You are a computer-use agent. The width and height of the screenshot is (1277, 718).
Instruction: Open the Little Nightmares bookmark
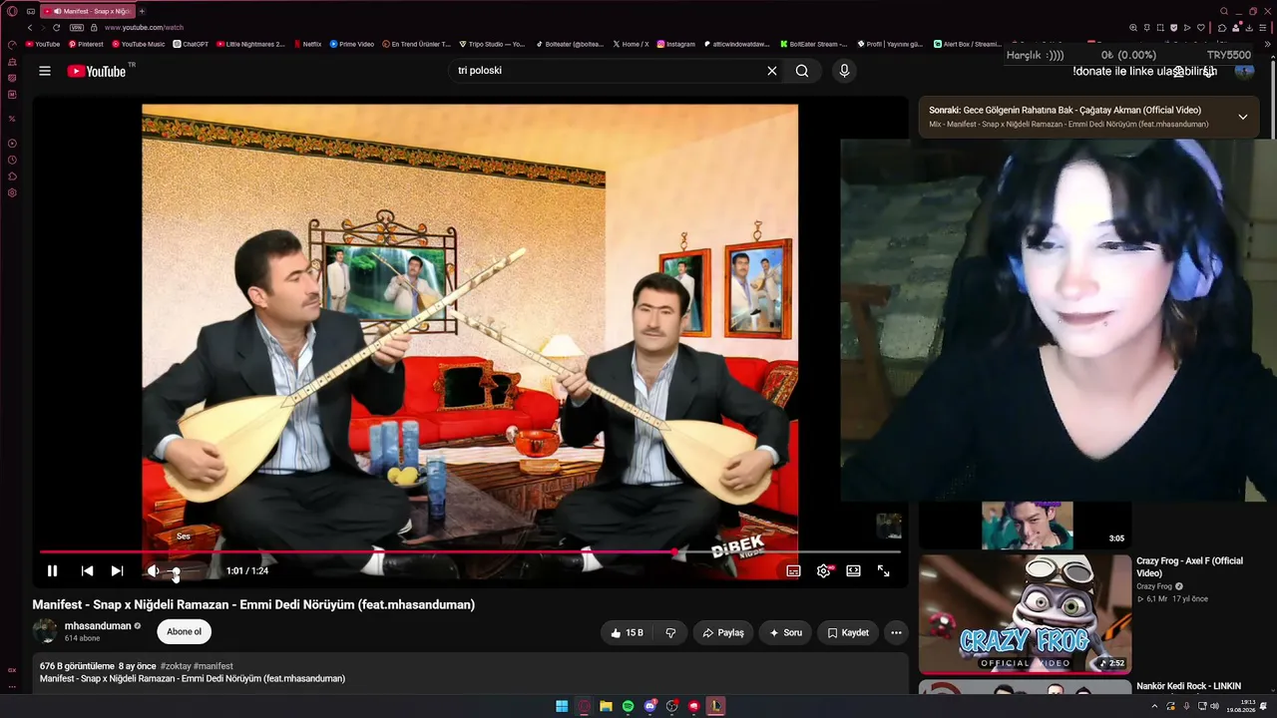tap(250, 44)
